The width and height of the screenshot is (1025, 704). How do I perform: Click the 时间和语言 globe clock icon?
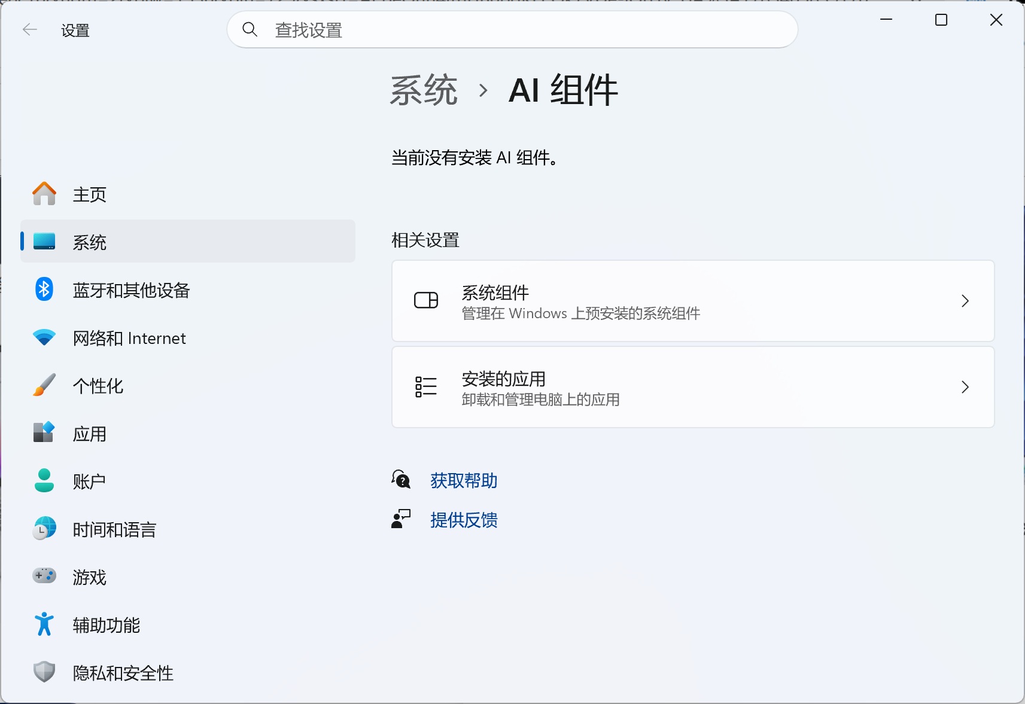tap(44, 528)
